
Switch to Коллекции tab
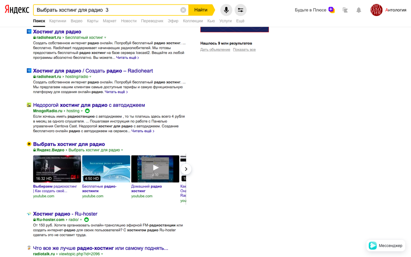point(193,21)
